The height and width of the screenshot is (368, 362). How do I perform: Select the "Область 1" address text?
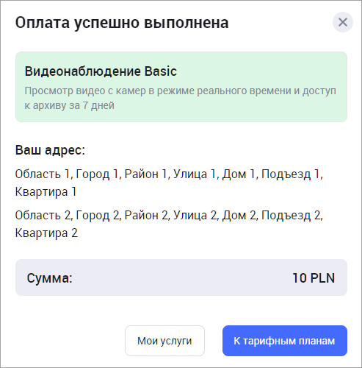point(43,174)
